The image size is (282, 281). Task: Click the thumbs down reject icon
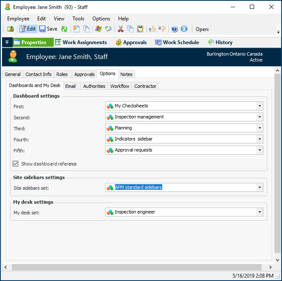coord(162,29)
